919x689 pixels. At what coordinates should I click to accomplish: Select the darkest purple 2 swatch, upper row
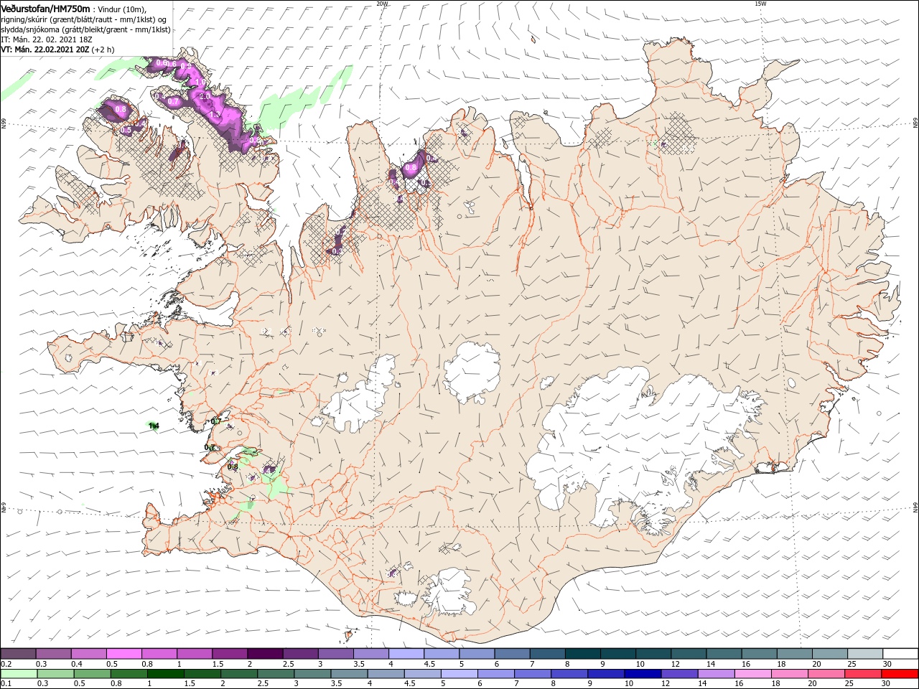coord(264,653)
